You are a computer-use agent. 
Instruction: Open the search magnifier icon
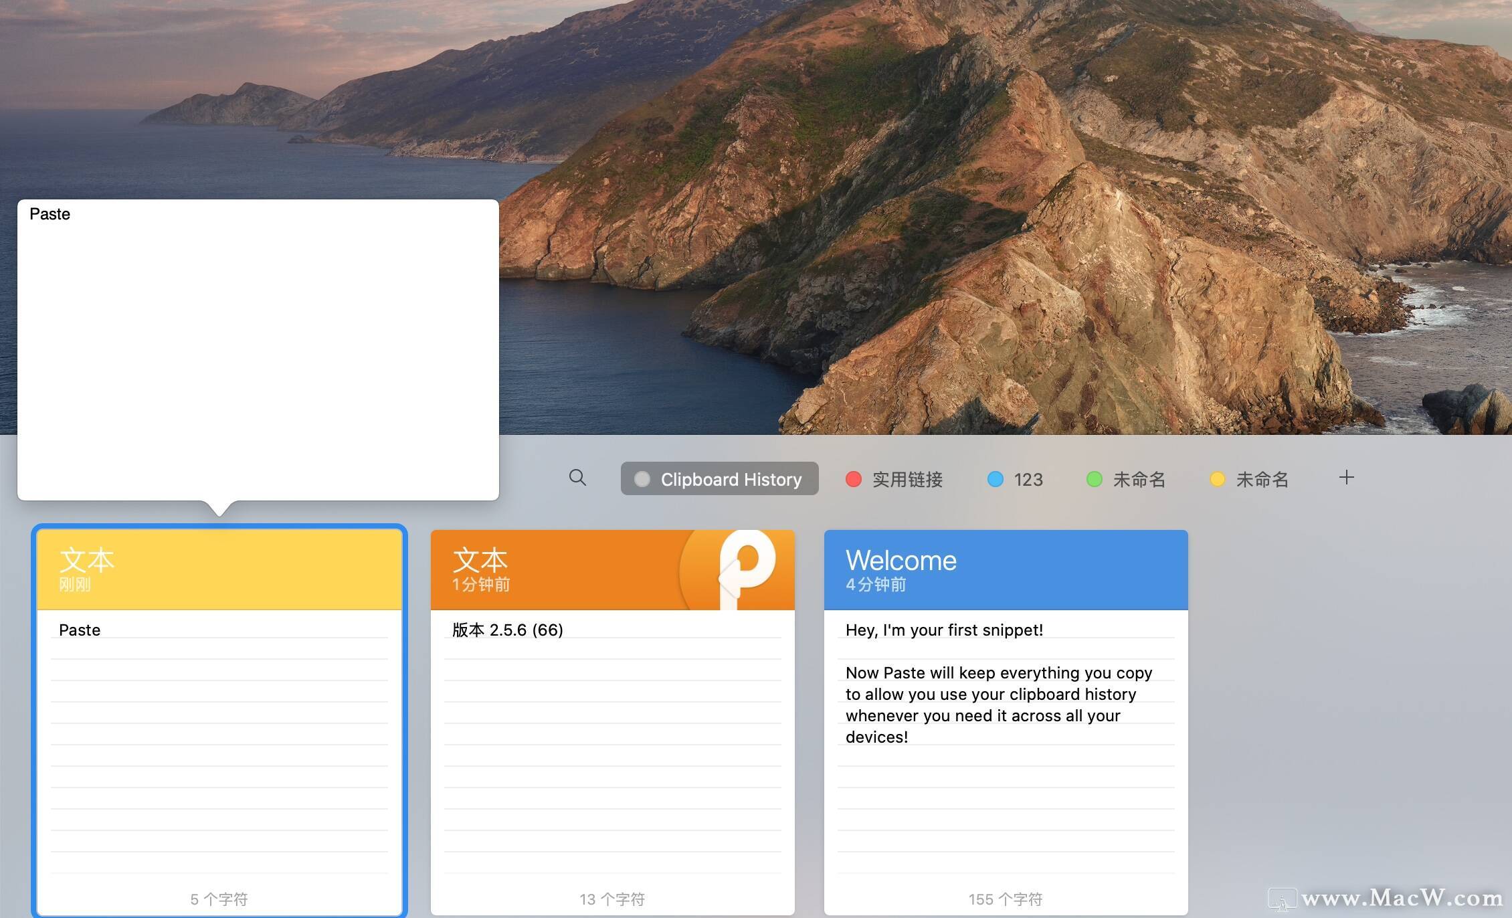pyautogui.click(x=577, y=478)
